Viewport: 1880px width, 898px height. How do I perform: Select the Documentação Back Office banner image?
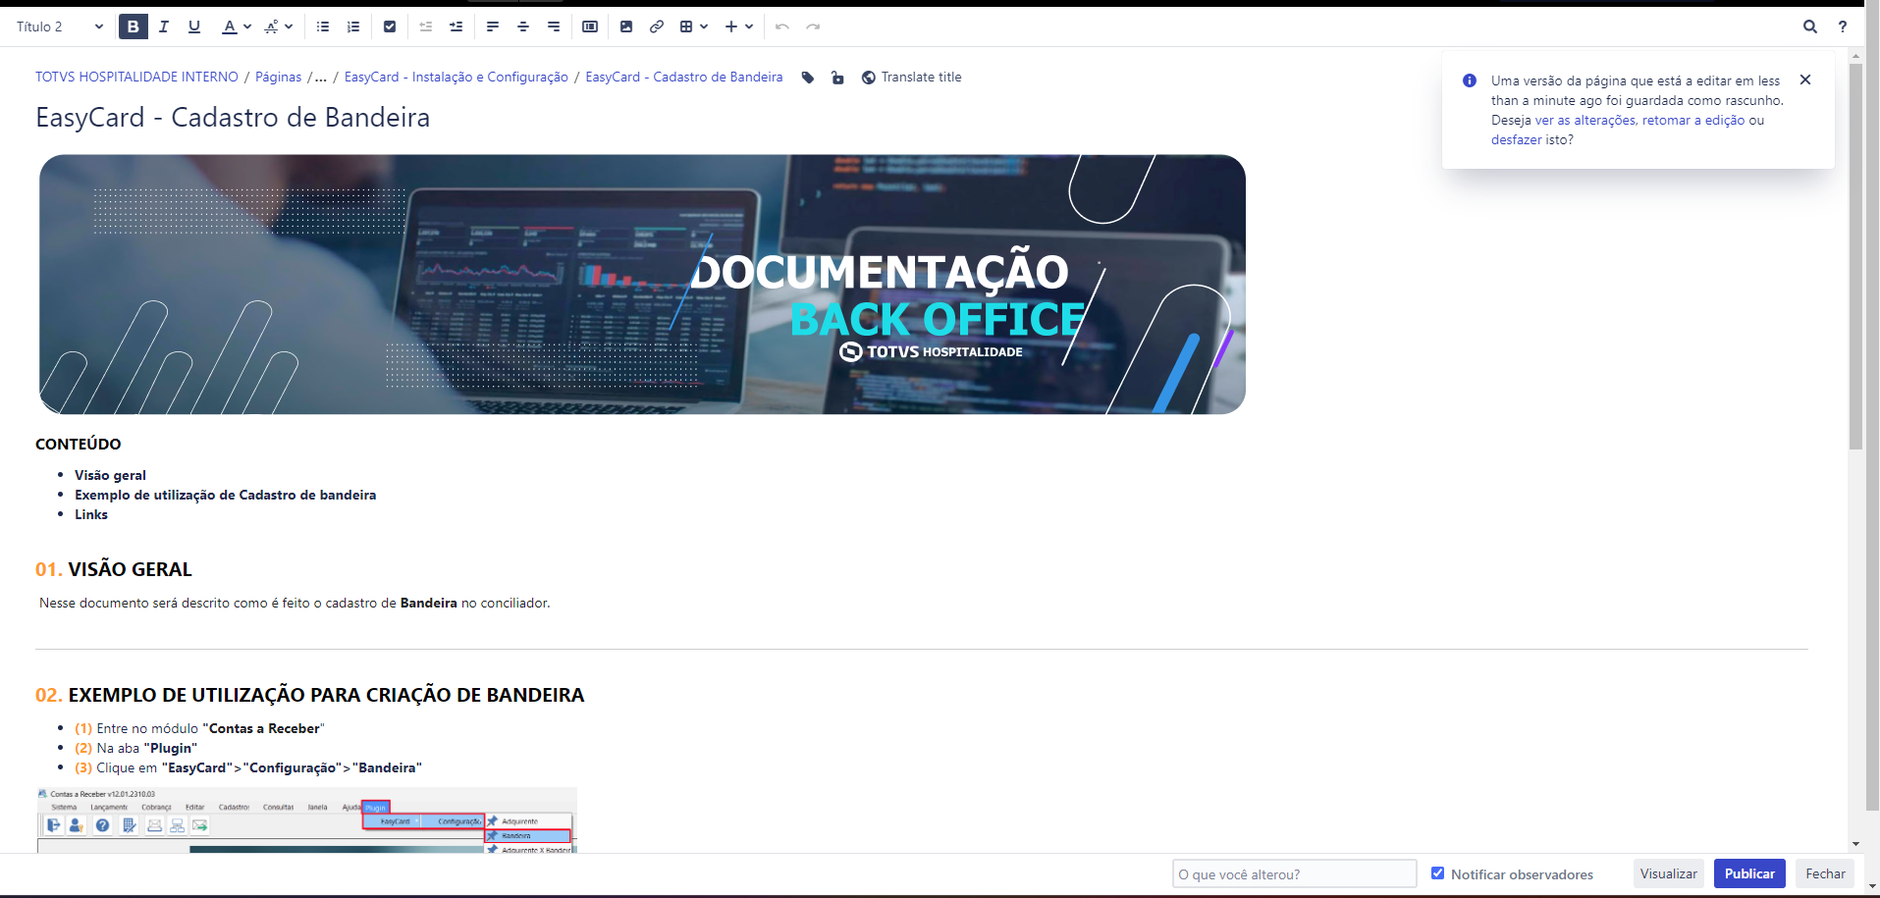642,285
